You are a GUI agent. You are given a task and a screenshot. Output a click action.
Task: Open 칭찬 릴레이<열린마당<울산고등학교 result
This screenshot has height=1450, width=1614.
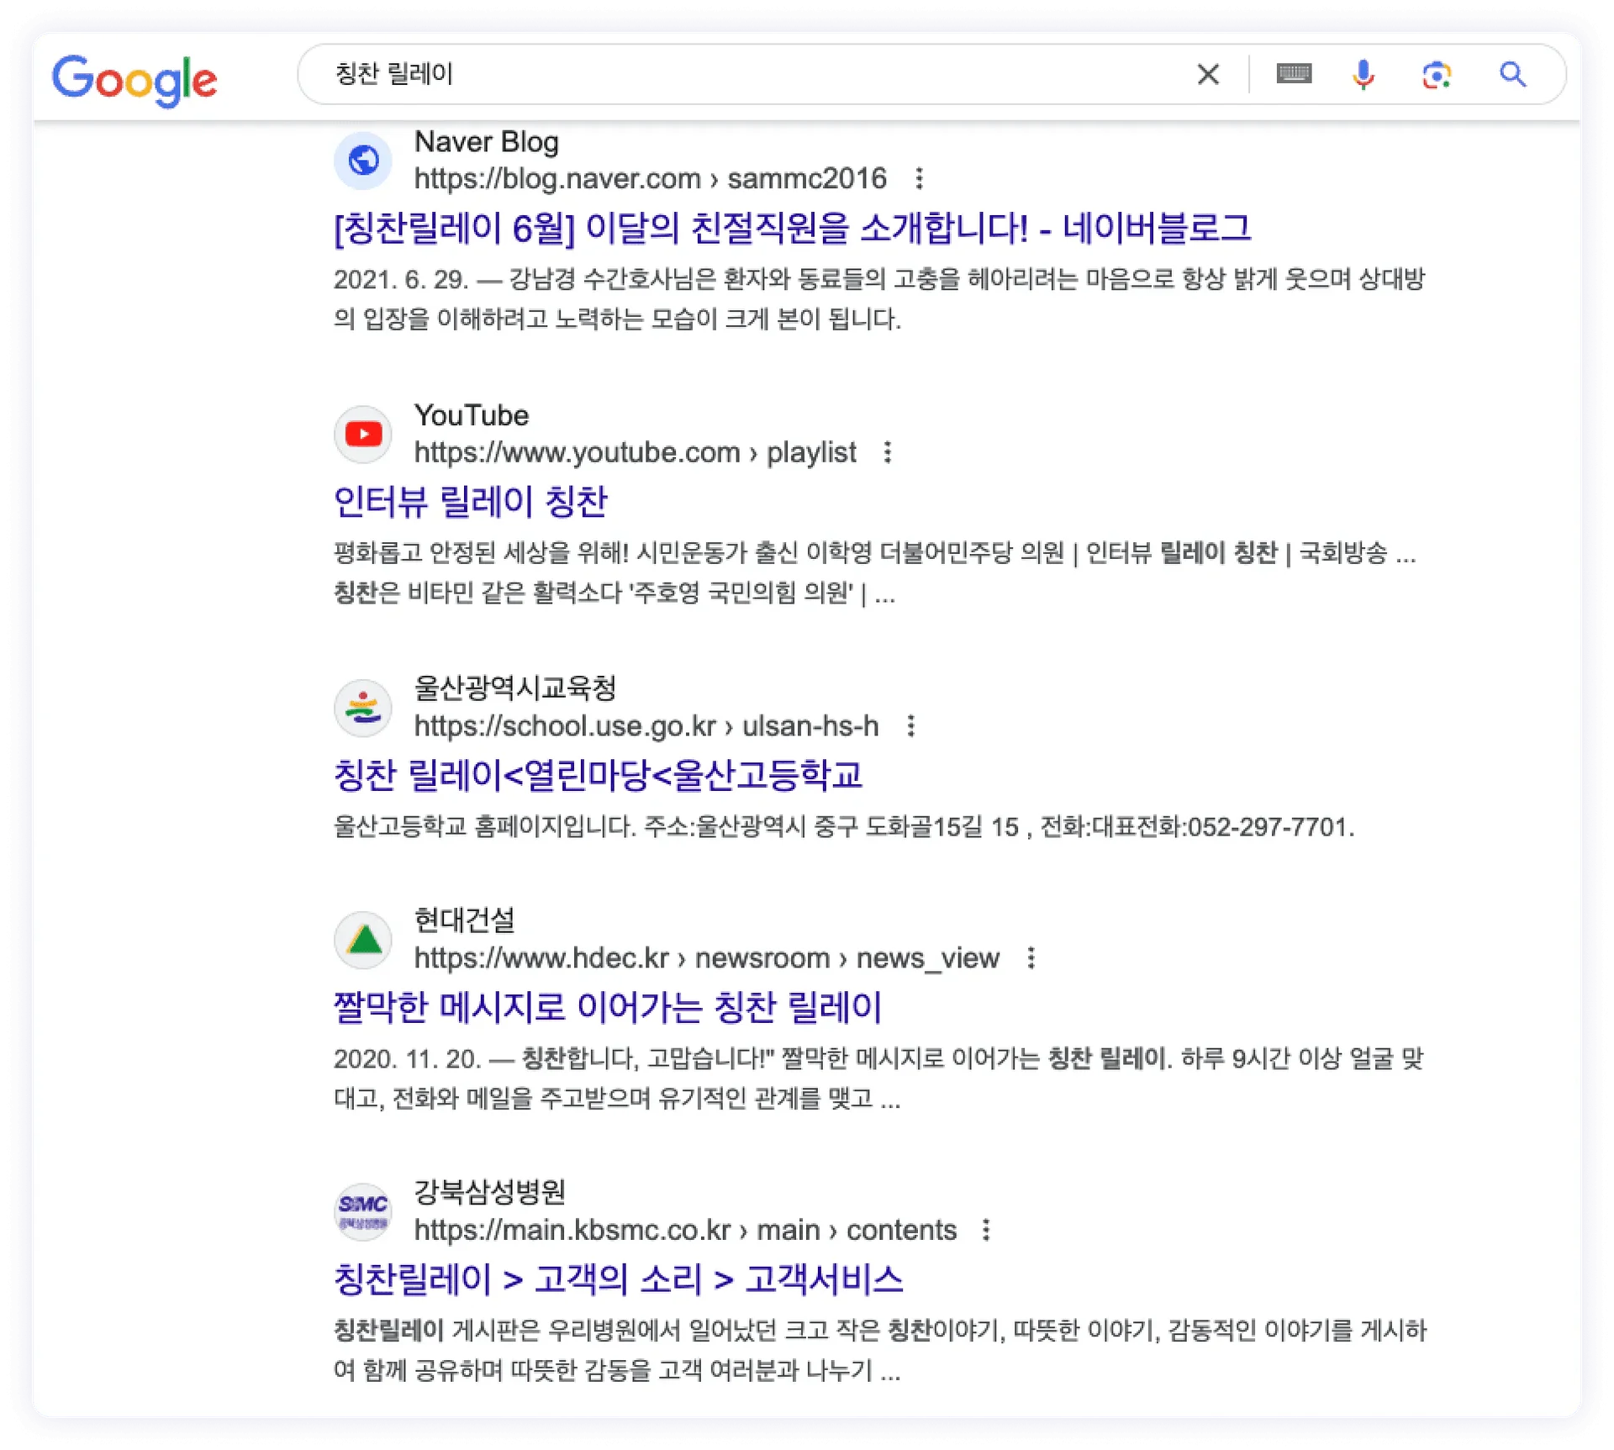click(598, 775)
